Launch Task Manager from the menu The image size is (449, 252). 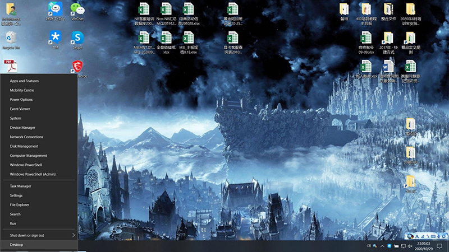pos(20,186)
